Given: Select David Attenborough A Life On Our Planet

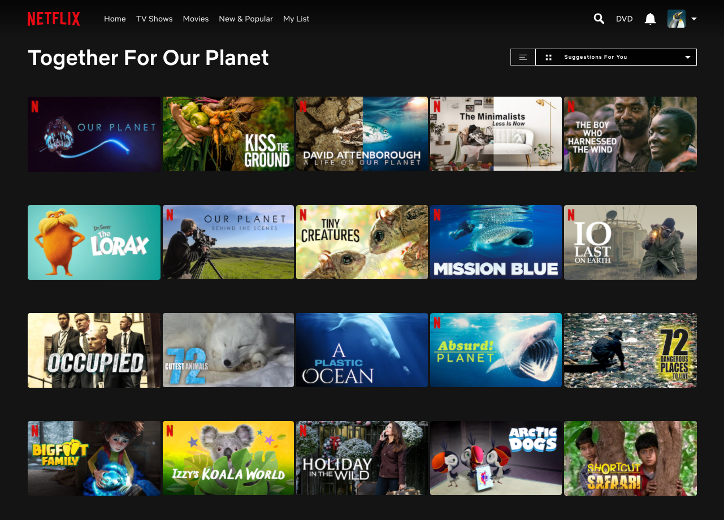Looking at the screenshot, I should pos(362,134).
